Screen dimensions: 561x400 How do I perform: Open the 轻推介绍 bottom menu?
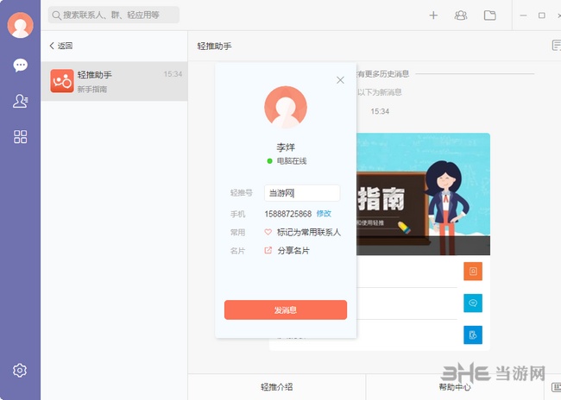coord(276,387)
